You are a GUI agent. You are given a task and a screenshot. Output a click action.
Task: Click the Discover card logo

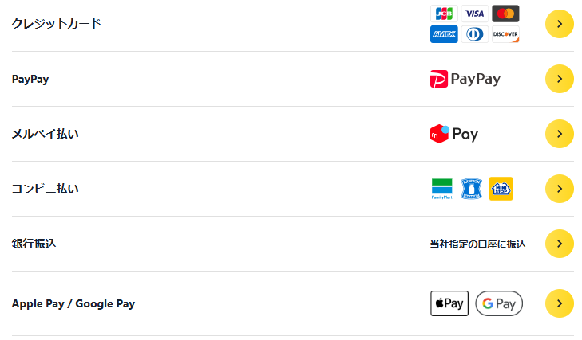(x=505, y=34)
